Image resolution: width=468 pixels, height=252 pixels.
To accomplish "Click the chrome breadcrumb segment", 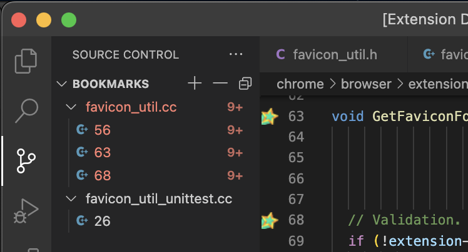I will pyautogui.click(x=300, y=84).
